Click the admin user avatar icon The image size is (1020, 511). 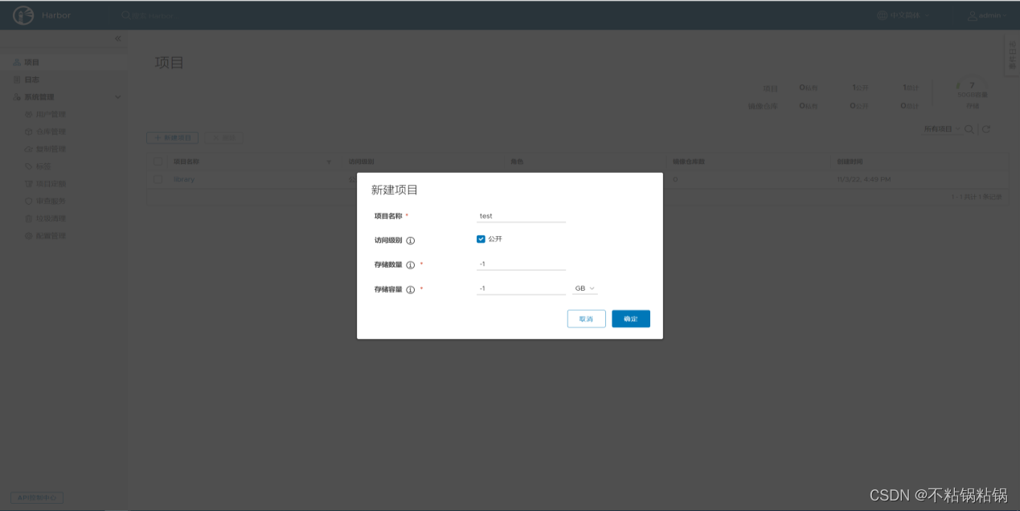coord(972,15)
